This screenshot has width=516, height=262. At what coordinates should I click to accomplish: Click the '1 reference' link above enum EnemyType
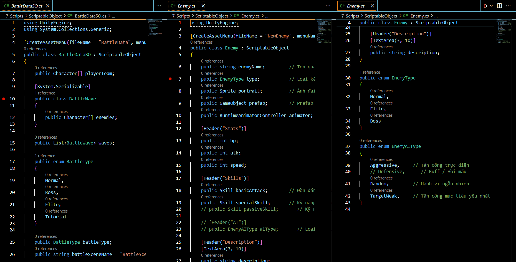click(370, 72)
